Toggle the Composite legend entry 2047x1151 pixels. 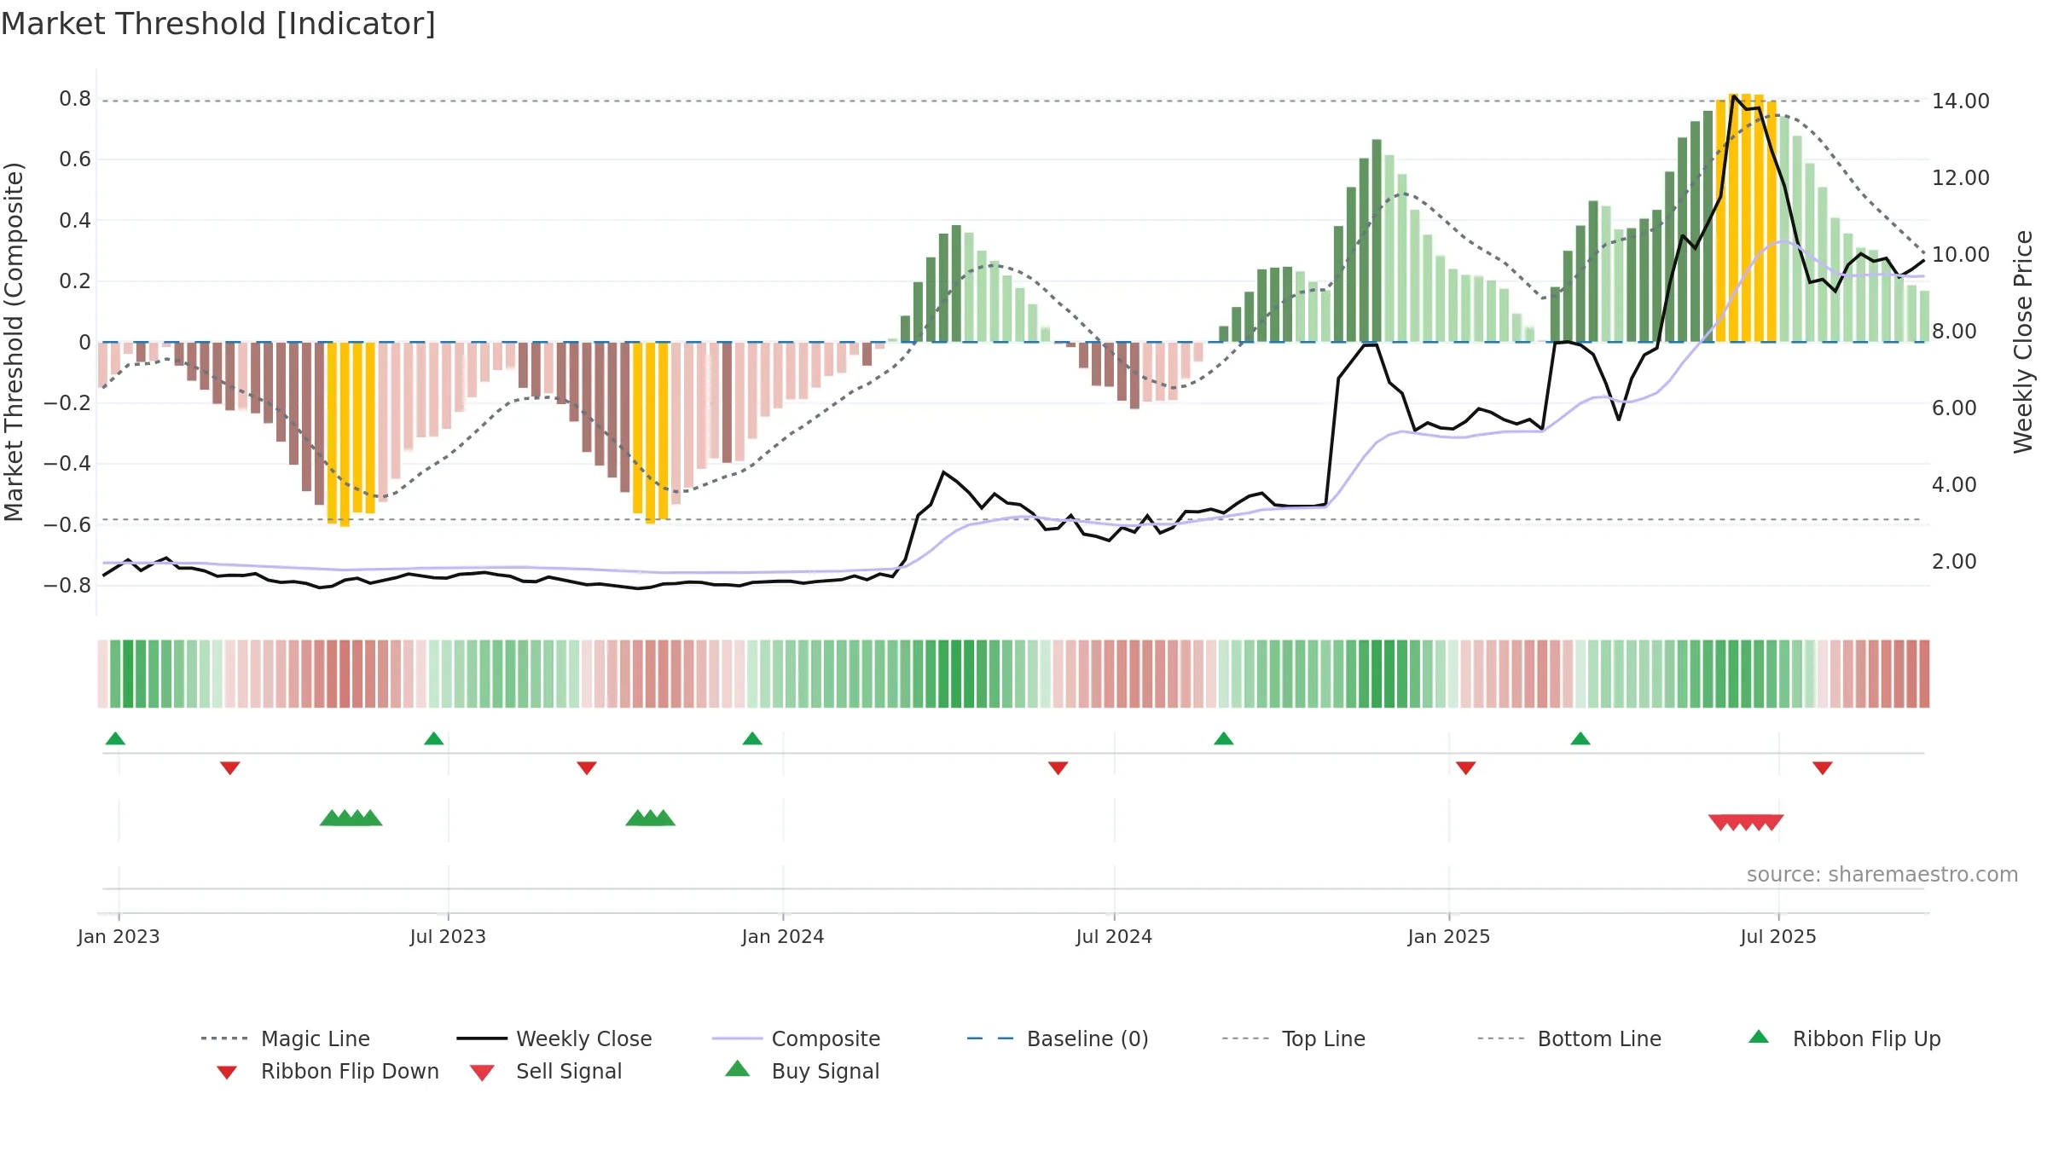click(797, 1038)
